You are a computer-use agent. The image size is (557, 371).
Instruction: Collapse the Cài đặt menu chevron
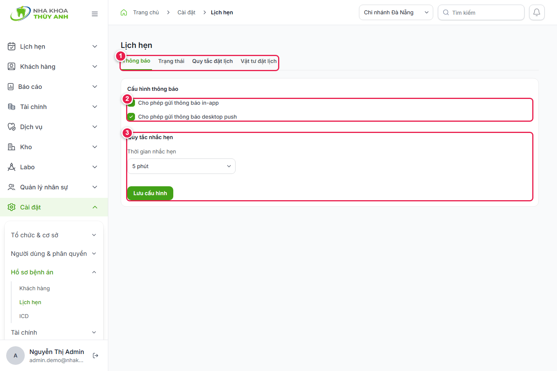pos(95,207)
